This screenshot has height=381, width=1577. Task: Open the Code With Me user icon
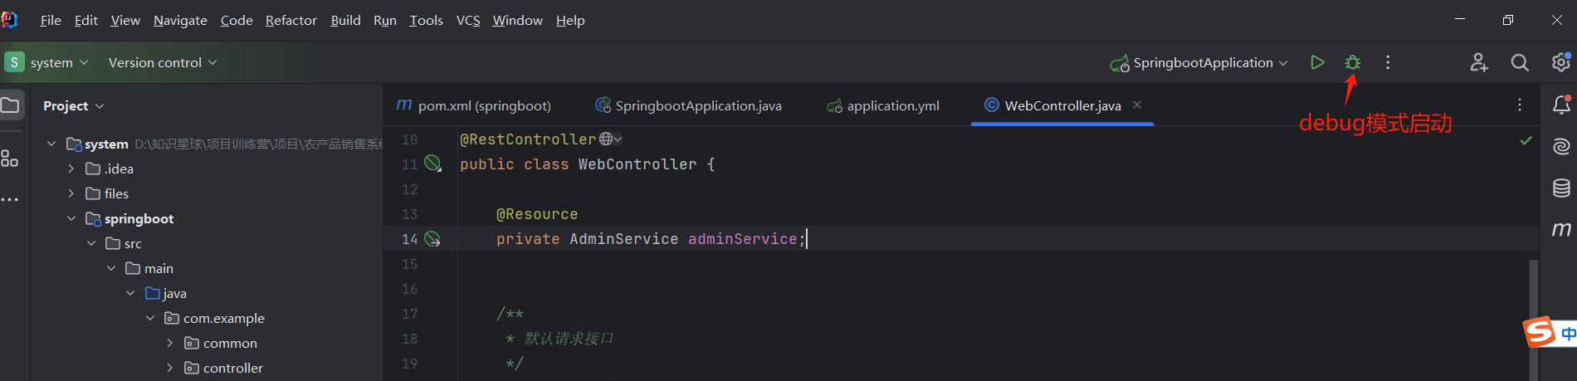[x=1479, y=62]
